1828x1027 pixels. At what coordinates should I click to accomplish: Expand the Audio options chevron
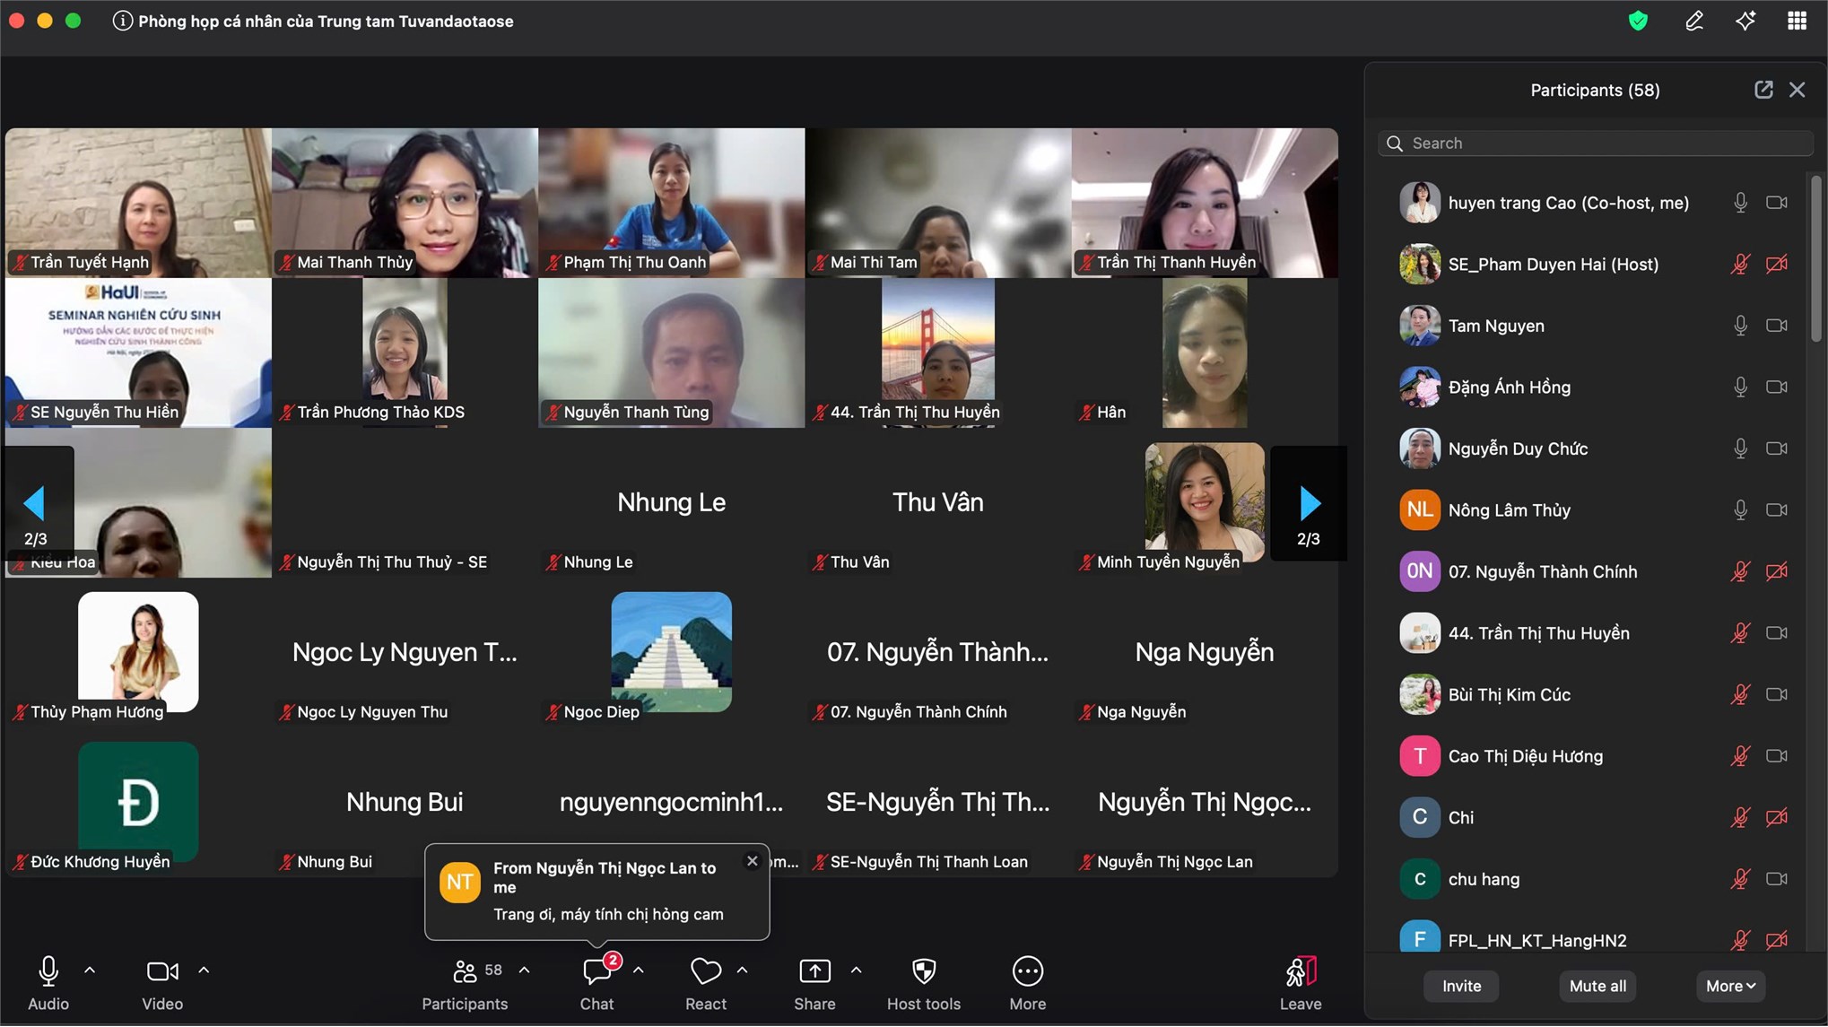(x=90, y=970)
